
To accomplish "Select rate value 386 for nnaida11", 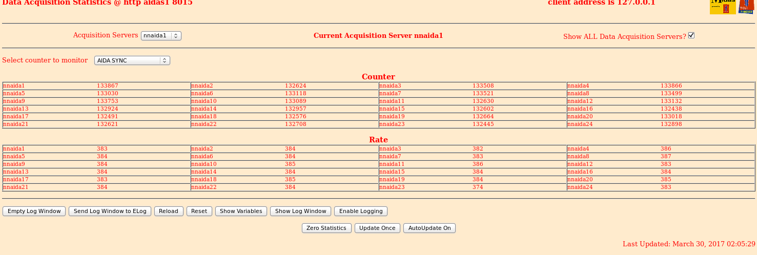I will coord(478,164).
